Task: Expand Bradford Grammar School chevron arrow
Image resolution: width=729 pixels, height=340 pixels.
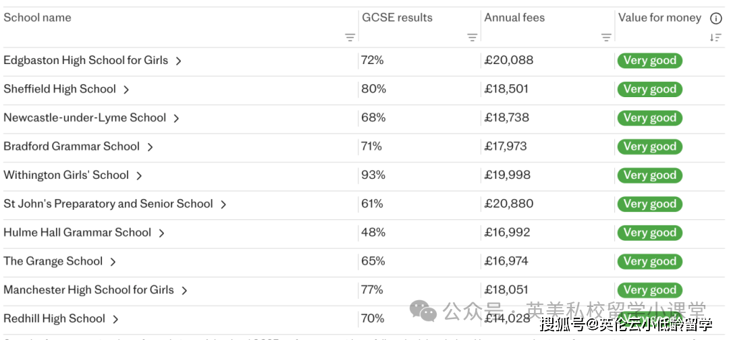Action: 150,147
